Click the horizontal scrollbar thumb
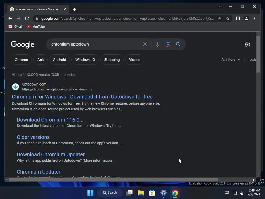The height and width of the screenshot is (199, 265). point(113,180)
